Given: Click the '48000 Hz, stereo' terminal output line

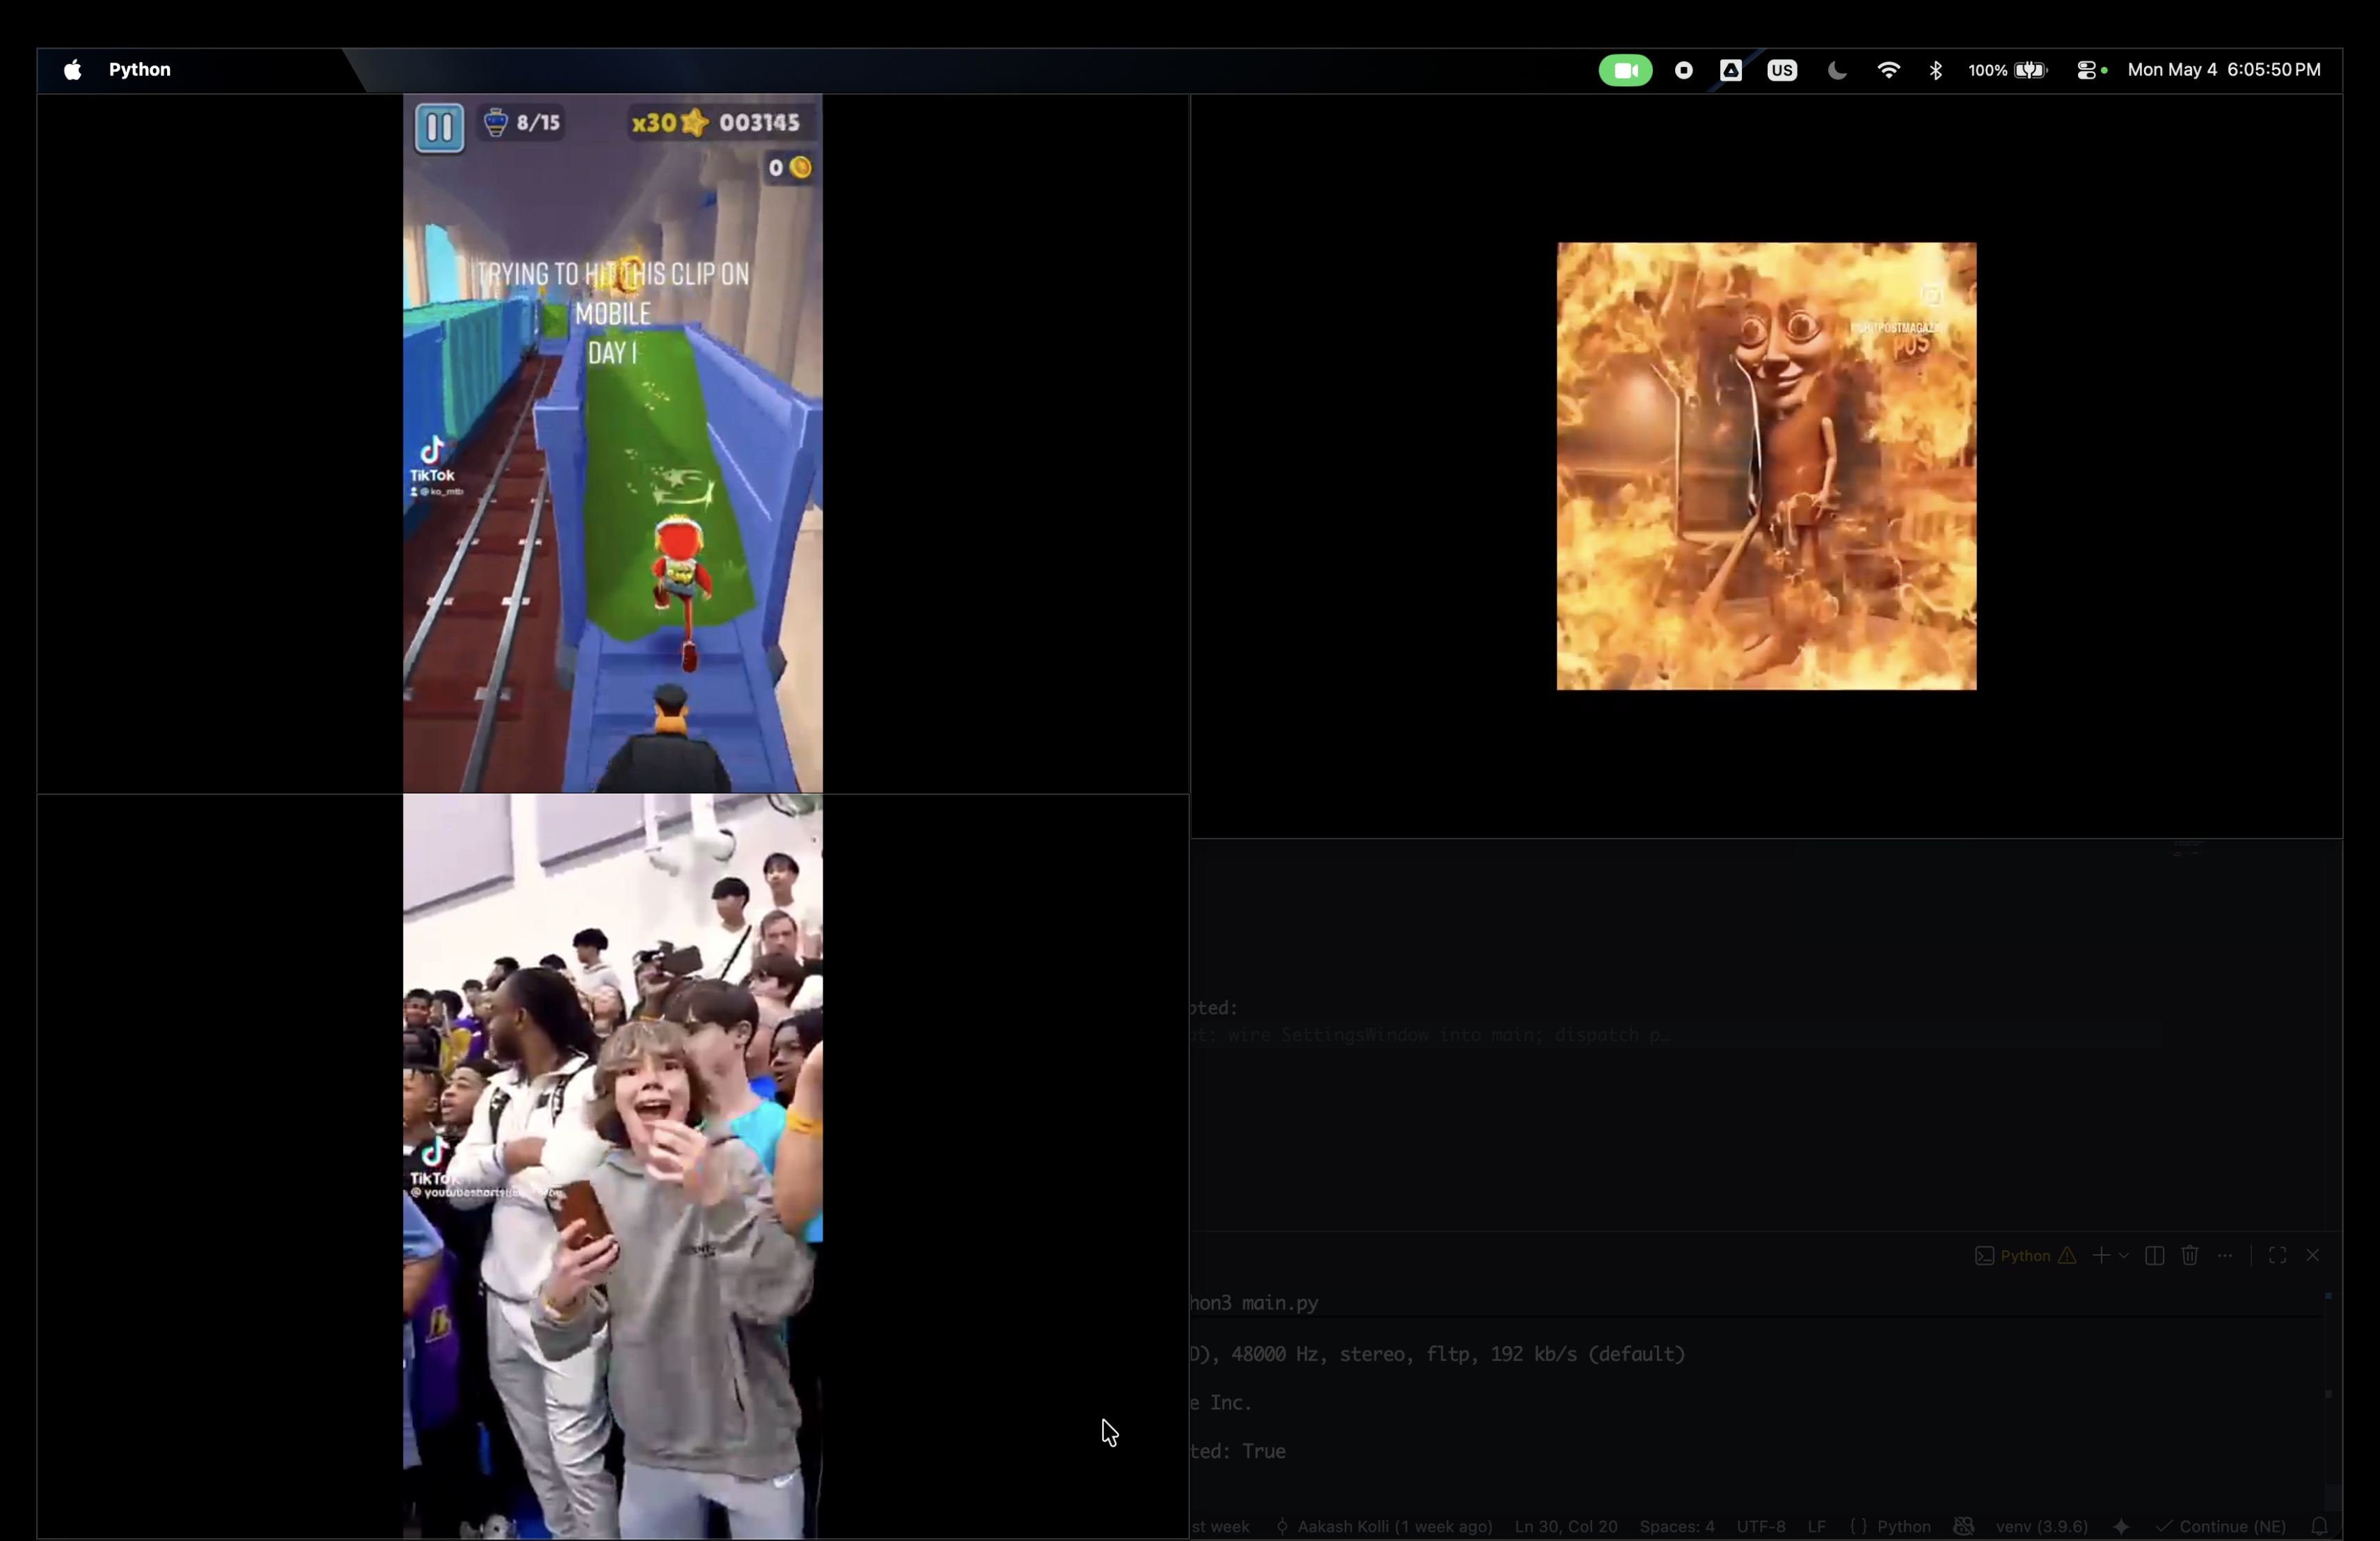Looking at the screenshot, I should coord(1437,1354).
